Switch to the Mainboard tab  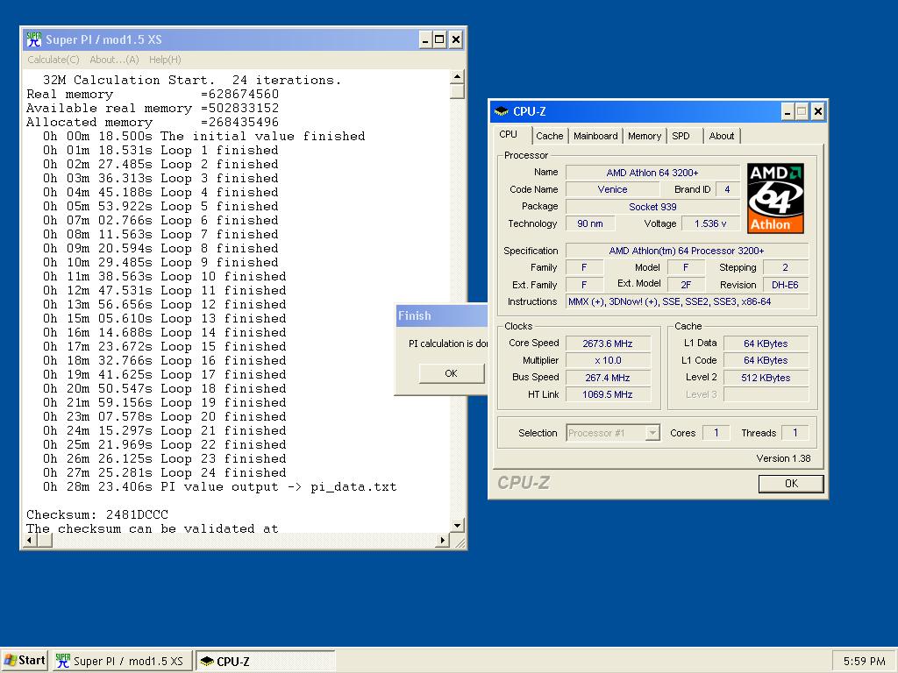[x=595, y=136]
